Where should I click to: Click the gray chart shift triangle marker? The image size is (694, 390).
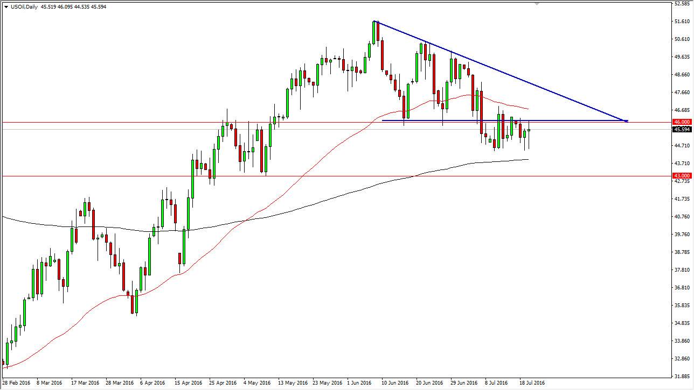pos(536,4)
